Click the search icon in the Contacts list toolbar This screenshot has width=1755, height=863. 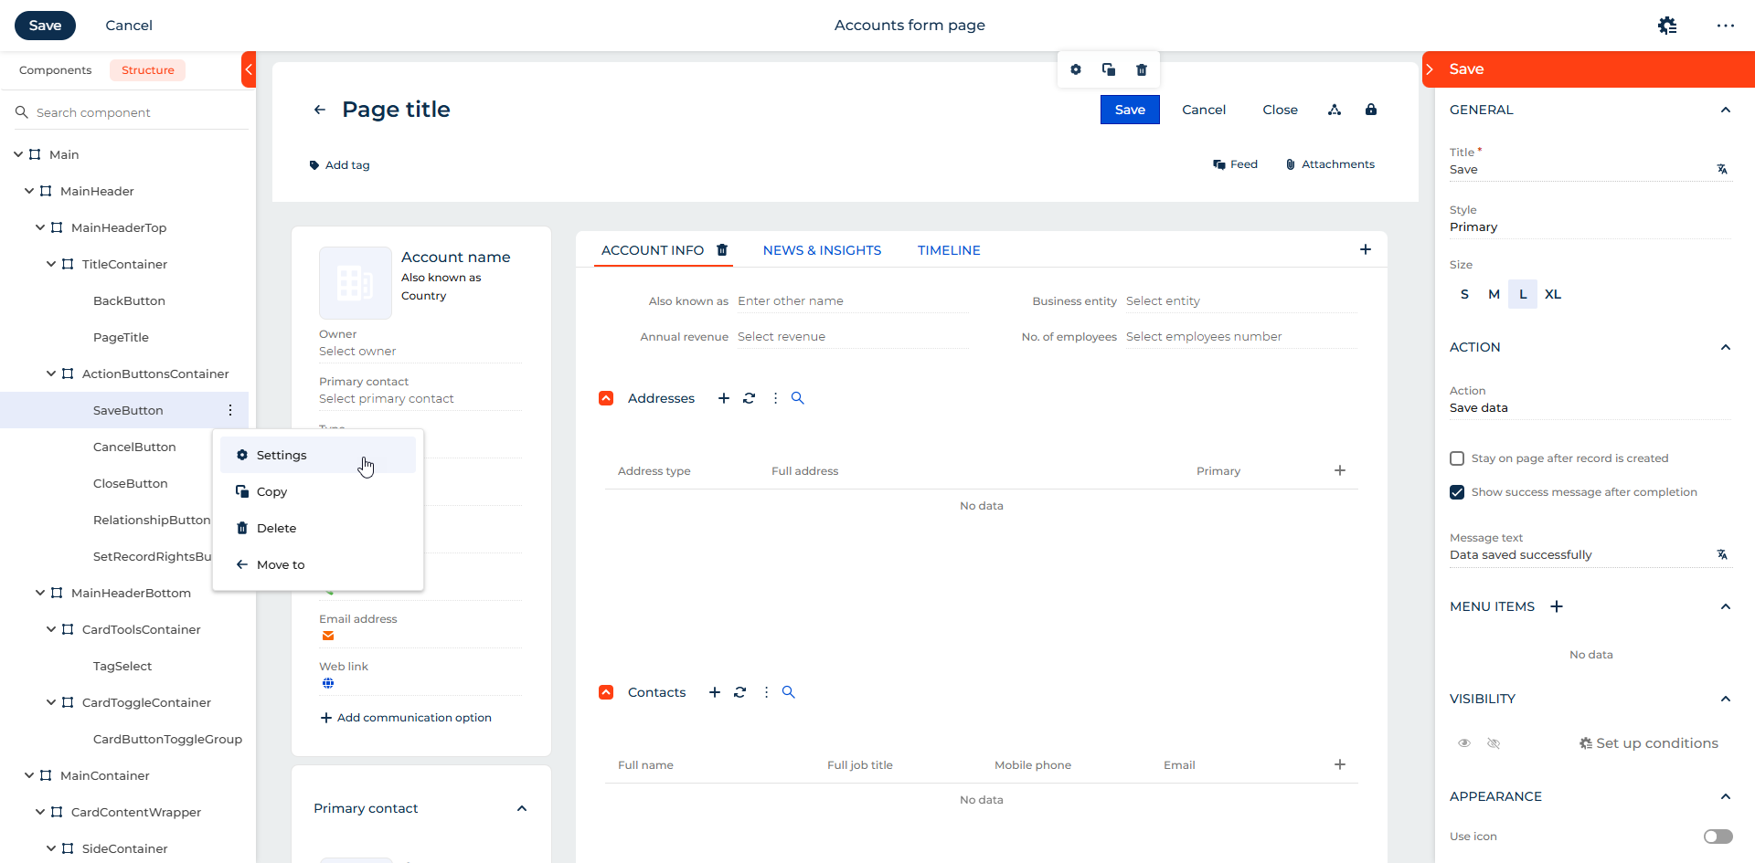click(789, 692)
